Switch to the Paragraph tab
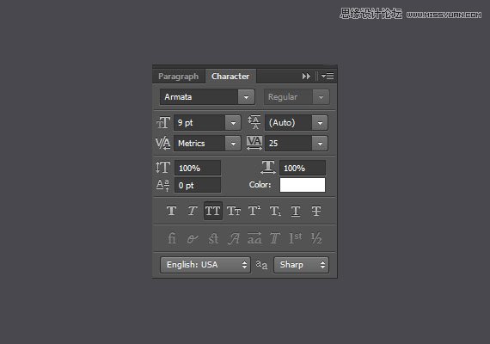The image size is (490, 344). point(179,77)
